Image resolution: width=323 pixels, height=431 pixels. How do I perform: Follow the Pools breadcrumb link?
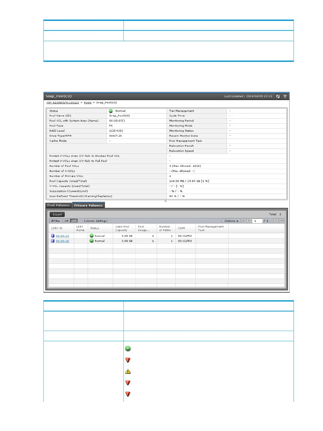coord(88,103)
